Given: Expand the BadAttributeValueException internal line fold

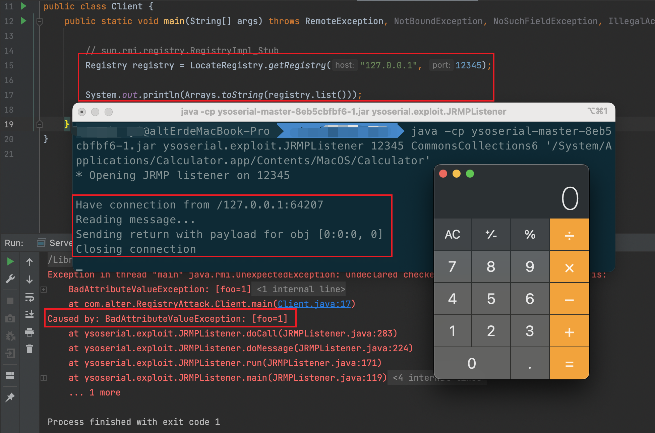Looking at the screenshot, I should pos(44,289).
